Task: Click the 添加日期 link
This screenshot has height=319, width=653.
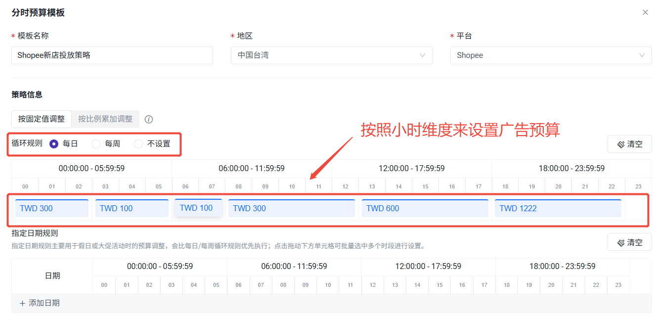Action: coord(44,303)
